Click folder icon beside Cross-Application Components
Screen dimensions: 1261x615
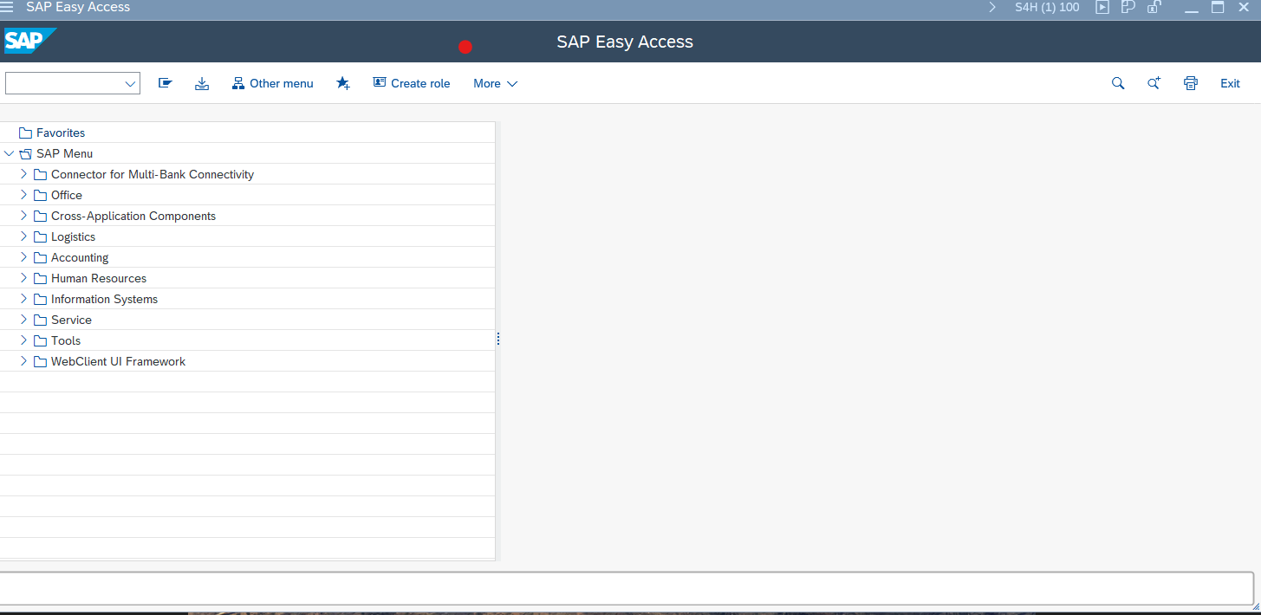point(40,216)
